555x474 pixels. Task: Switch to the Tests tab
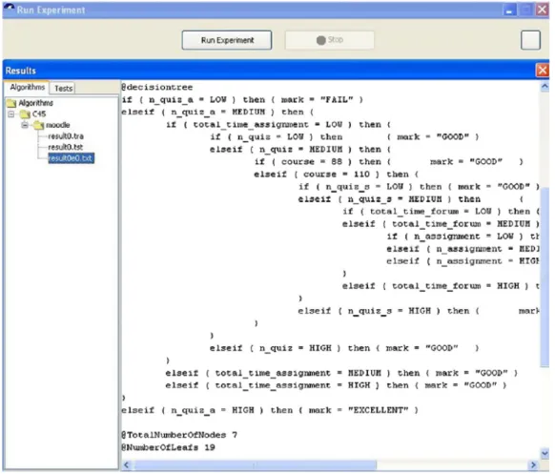[x=63, y=88]
